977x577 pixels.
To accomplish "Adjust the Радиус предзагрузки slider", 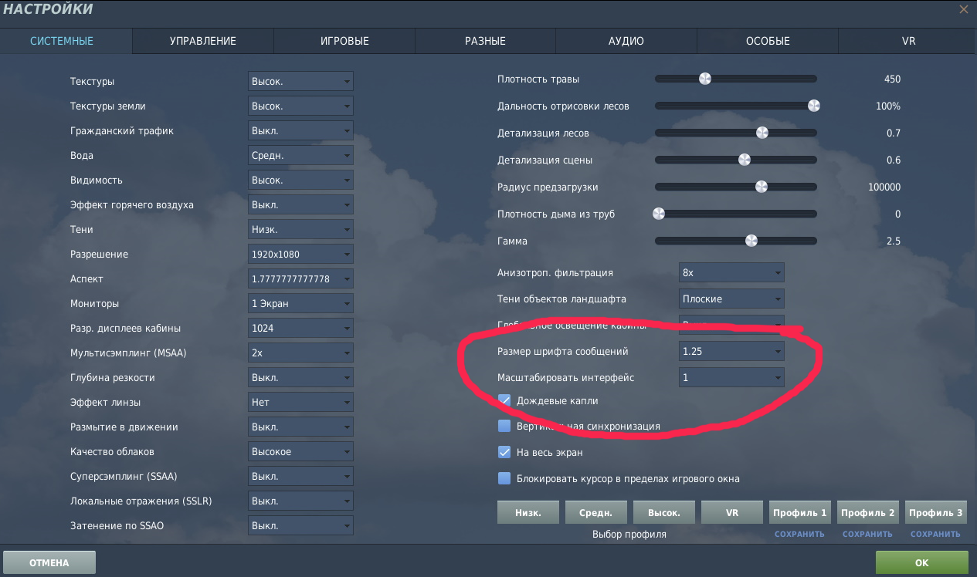I will coord(735,187).
